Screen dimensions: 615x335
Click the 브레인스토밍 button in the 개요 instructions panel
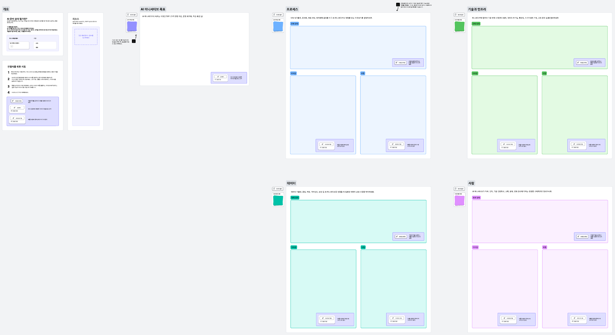click(17, 101)
